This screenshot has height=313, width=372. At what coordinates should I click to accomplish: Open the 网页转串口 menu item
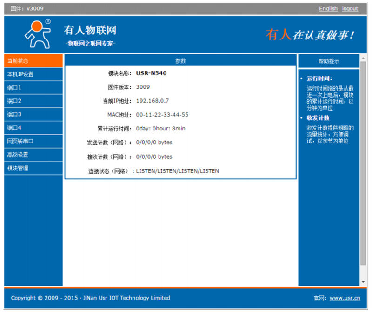[x=33, y=142]
